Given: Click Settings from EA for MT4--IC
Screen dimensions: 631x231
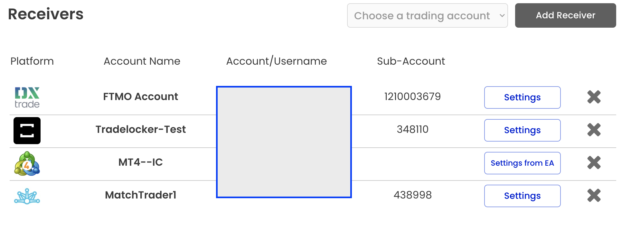Looking at the screenshot, I should 522,163.
